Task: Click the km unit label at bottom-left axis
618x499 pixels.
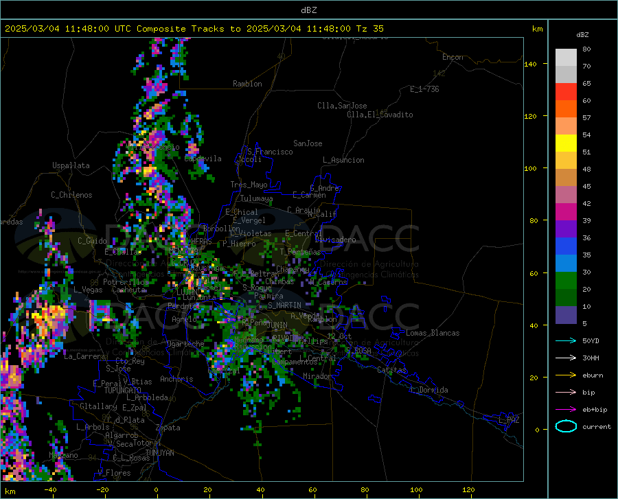Action: 10,491
